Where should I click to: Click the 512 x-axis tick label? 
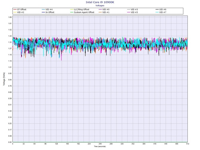[x=188, y=144]
